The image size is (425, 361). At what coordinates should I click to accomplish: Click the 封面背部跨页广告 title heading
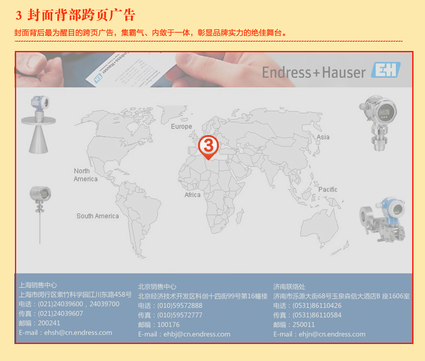(x=81, y=15)
